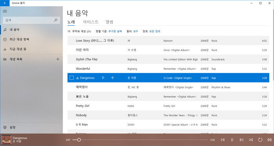Viewport: 274px width, 146px height.
Task: Switch to the 노래 tab
Action: [71, 22]
